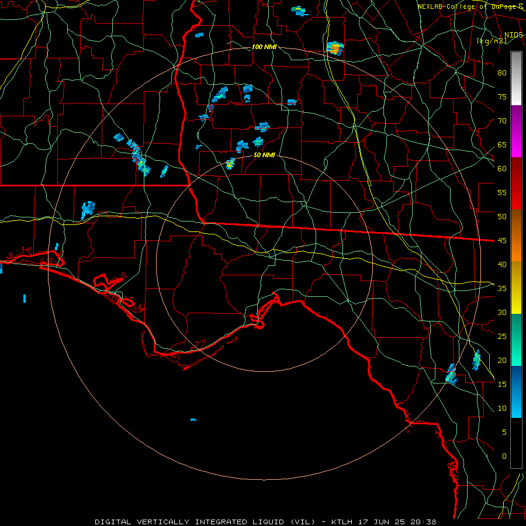Click the "15" value on the color scale
Viewport: 526px width, 526px height.
pos(502,385)
